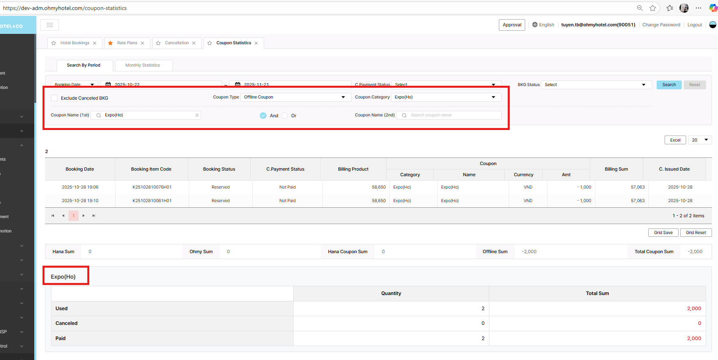Go to the first page of results

pos(53,216)
